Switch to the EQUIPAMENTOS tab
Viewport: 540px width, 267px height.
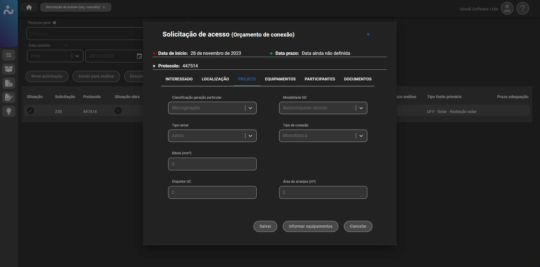(x=280, y=79)
